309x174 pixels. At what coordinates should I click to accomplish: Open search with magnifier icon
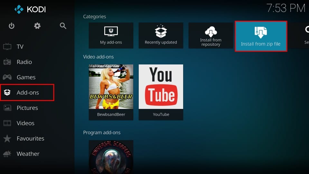coord(63,26)
